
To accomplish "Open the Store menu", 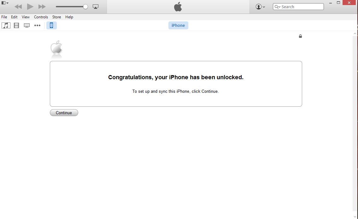I will [56, 17].
